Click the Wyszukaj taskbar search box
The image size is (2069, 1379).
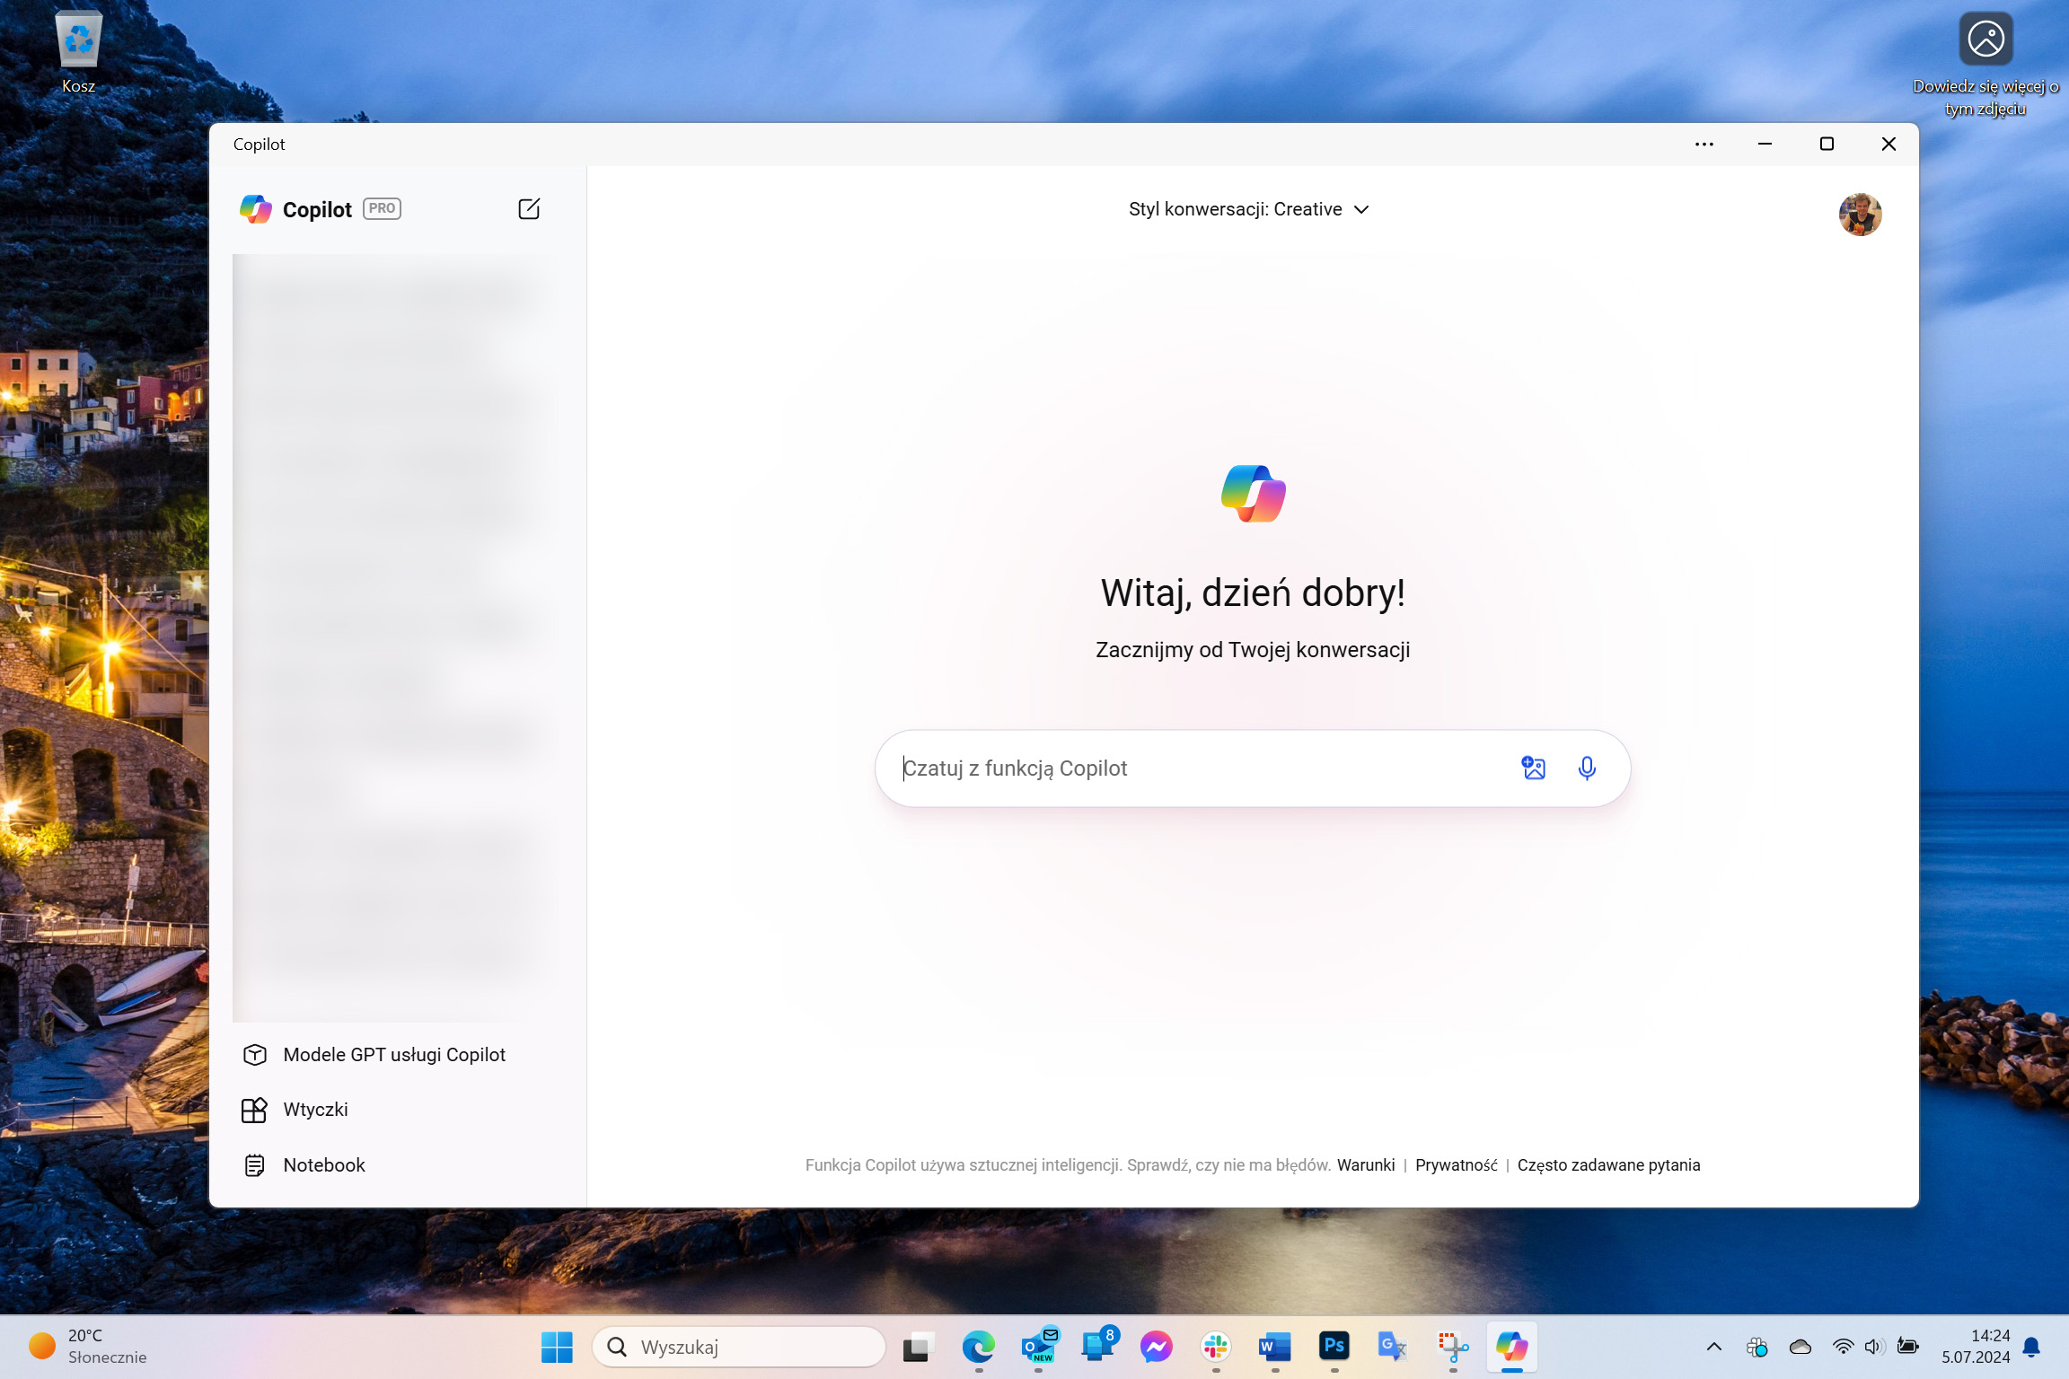point(738,1347)
